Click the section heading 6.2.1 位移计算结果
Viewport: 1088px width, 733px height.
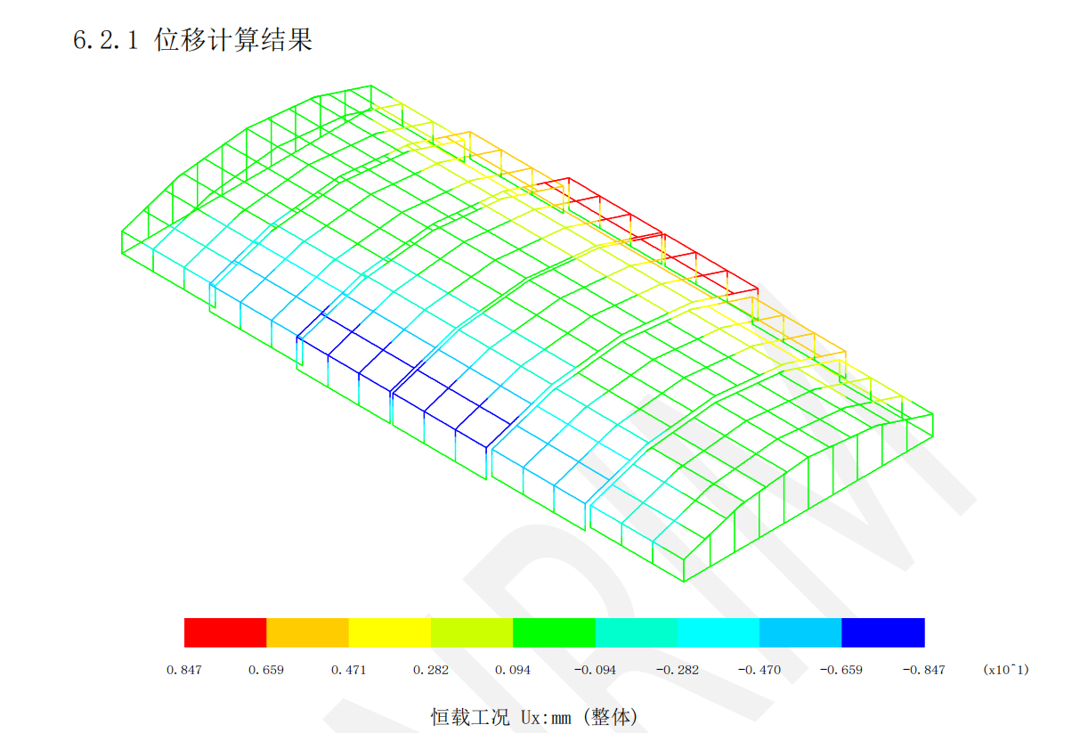coord(193,41)
